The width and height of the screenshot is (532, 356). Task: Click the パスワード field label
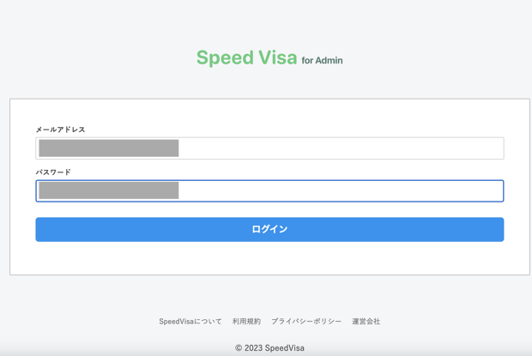coord(53,172)
